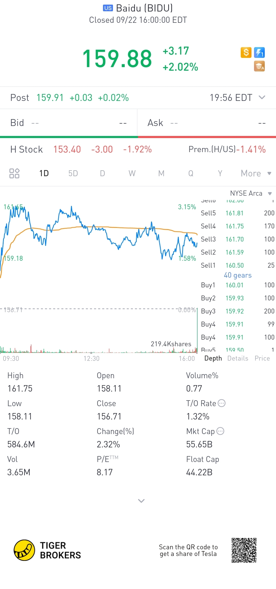Expand more stock details chevron
276x589 pixels.
pyautogui.click(x=141, y=501)
